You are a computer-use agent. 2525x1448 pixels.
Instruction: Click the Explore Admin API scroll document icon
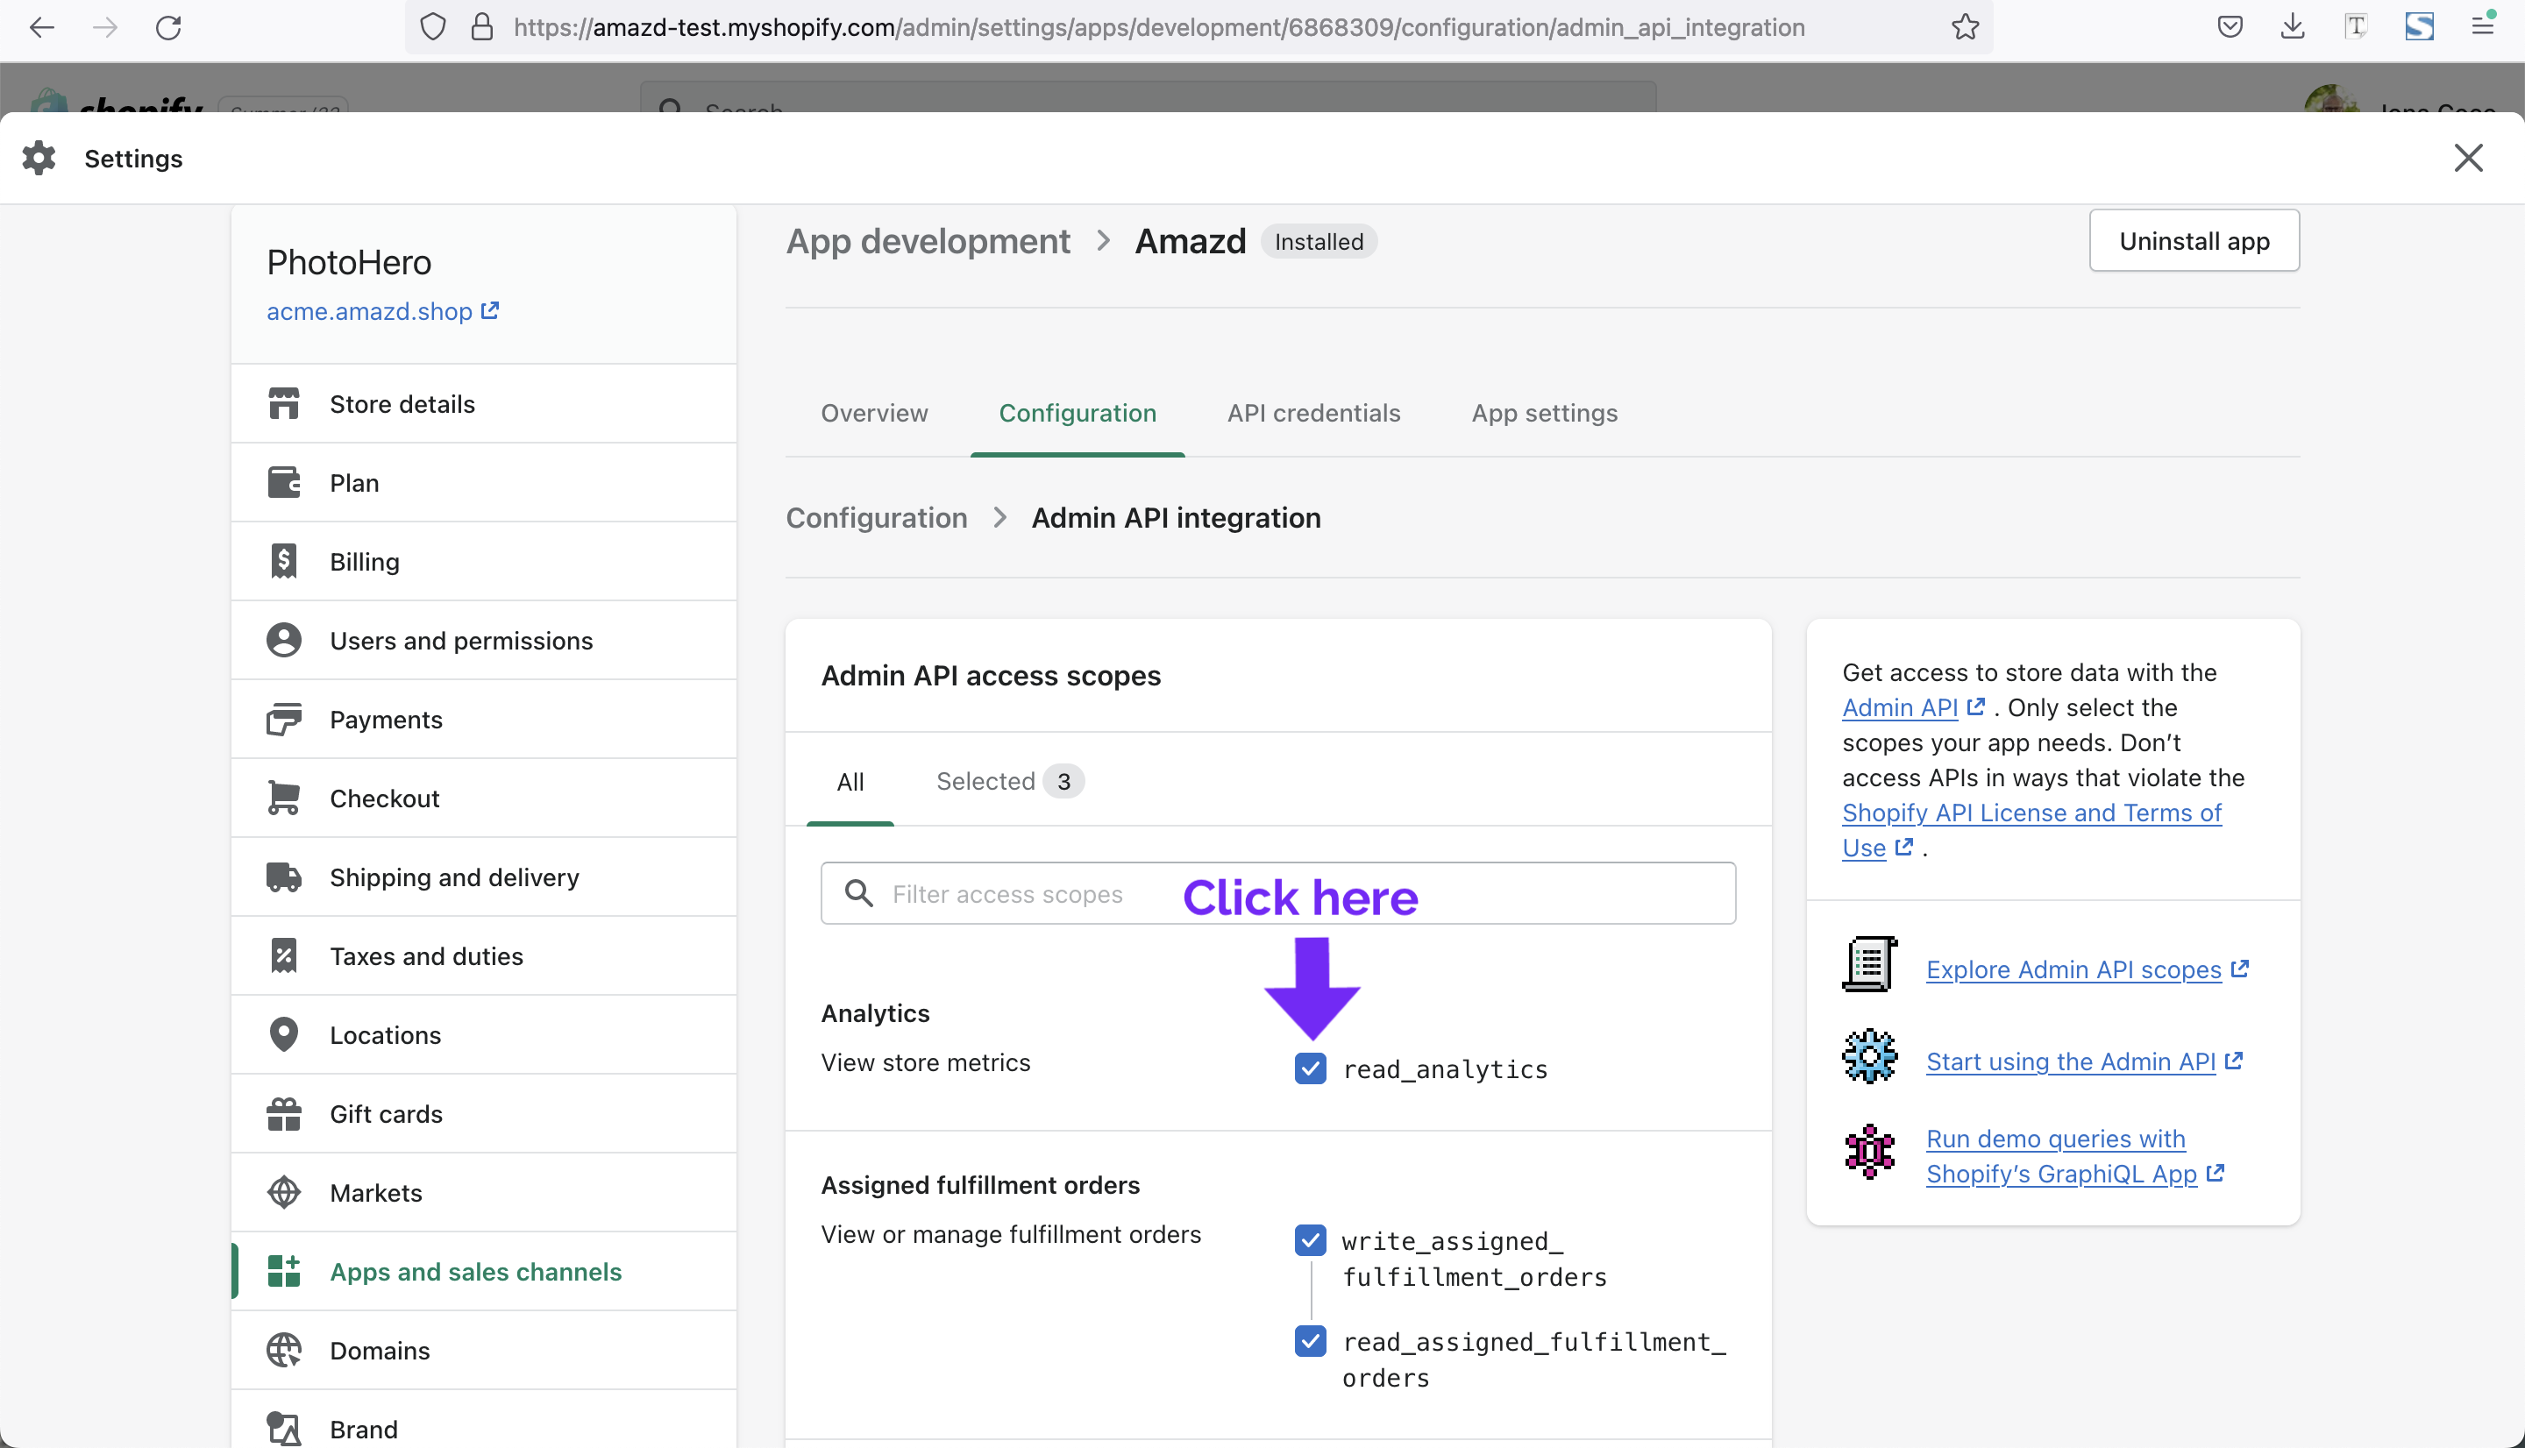1869,963
